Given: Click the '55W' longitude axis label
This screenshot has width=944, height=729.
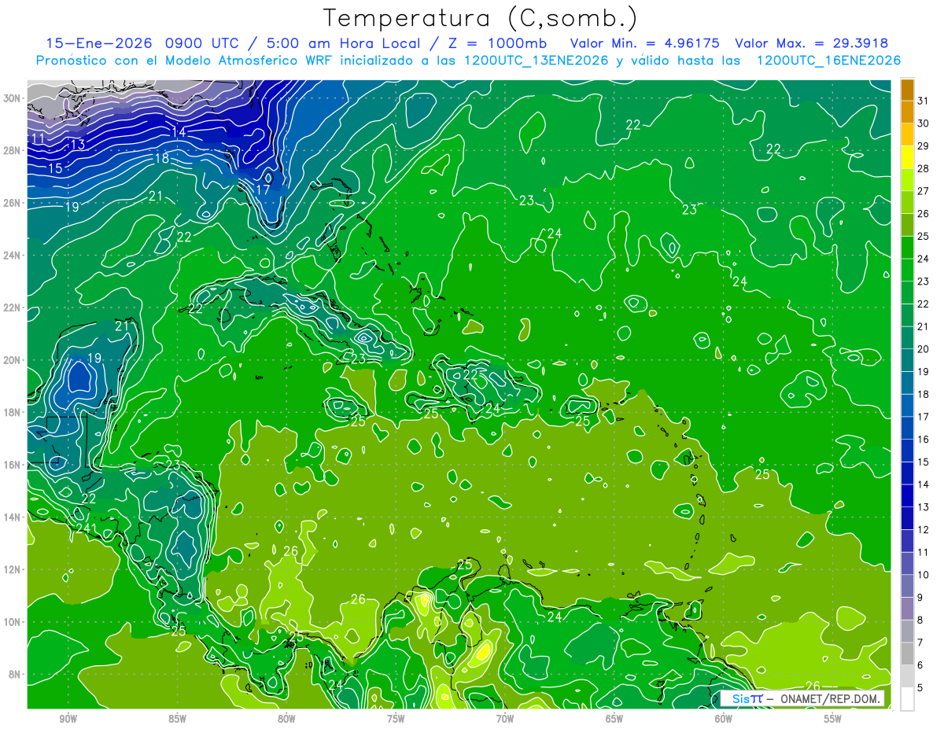Looking at the screenshot, I should 833,719.
